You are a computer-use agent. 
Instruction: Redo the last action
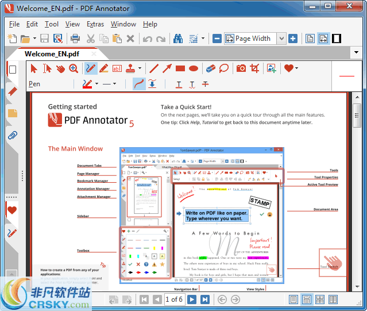(x=161, y=39)
